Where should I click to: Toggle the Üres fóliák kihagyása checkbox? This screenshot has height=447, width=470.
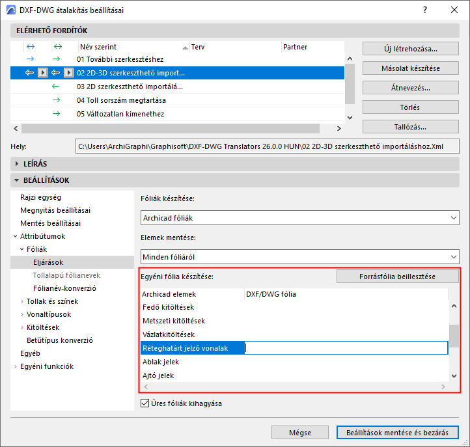pyautogui.click(x=145, y=403)
